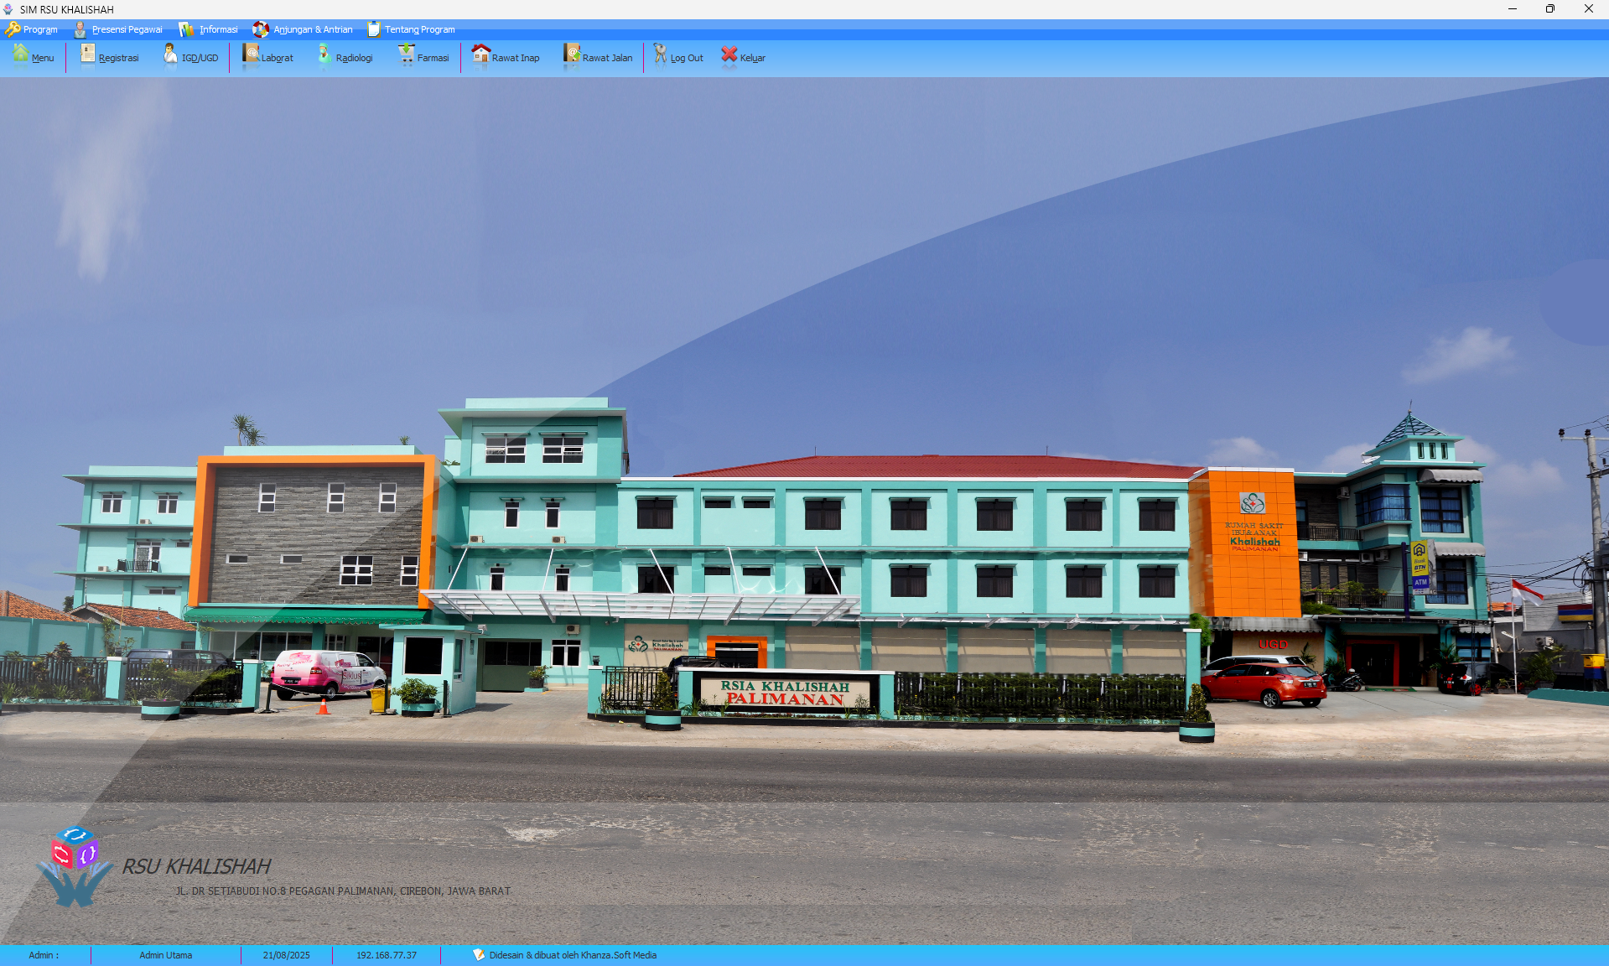Click the date 21/08/2025 in status bar

pos(286,955)
